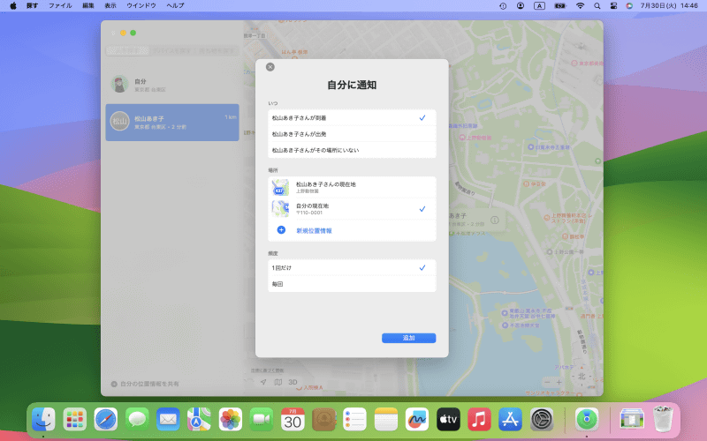Open Finder from the Dock
Viewport: 707px width, 441px height.
click(43, 420)
